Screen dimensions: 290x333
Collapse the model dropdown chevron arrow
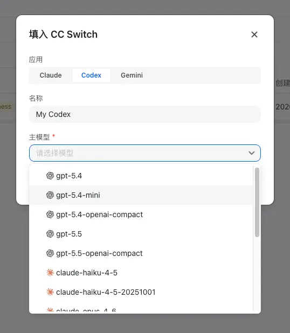tap(252, 153)
